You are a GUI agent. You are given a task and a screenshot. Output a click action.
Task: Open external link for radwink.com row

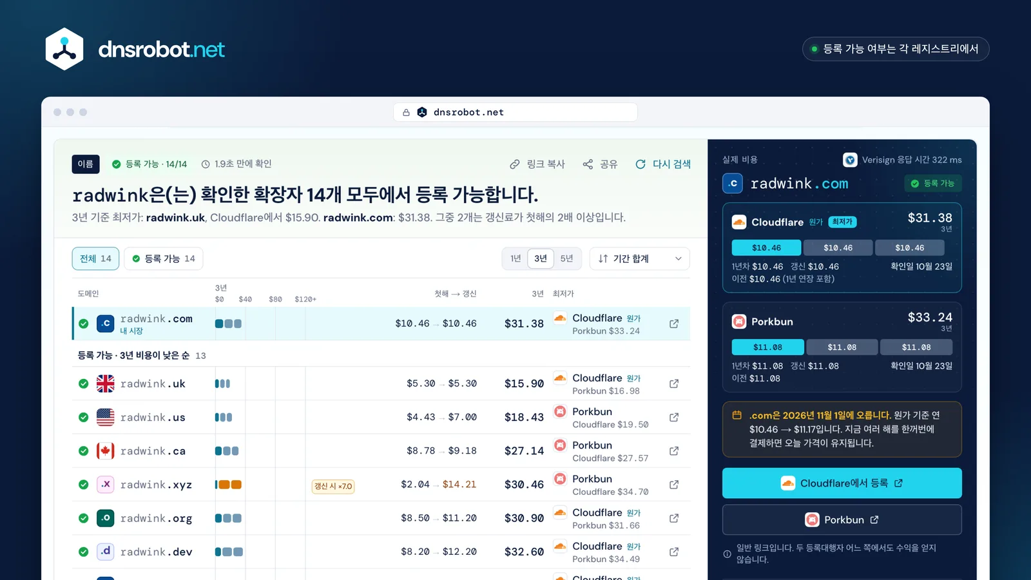pos(674,324)
